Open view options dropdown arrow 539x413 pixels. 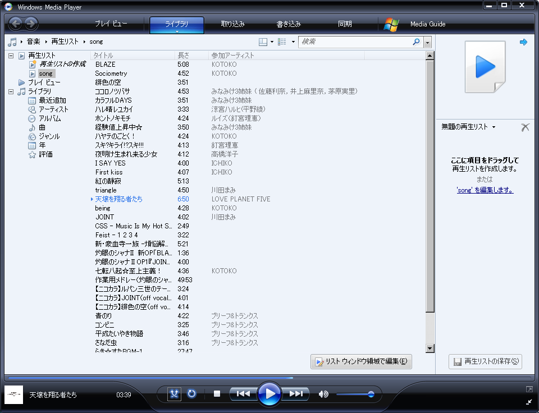point(293,42)
